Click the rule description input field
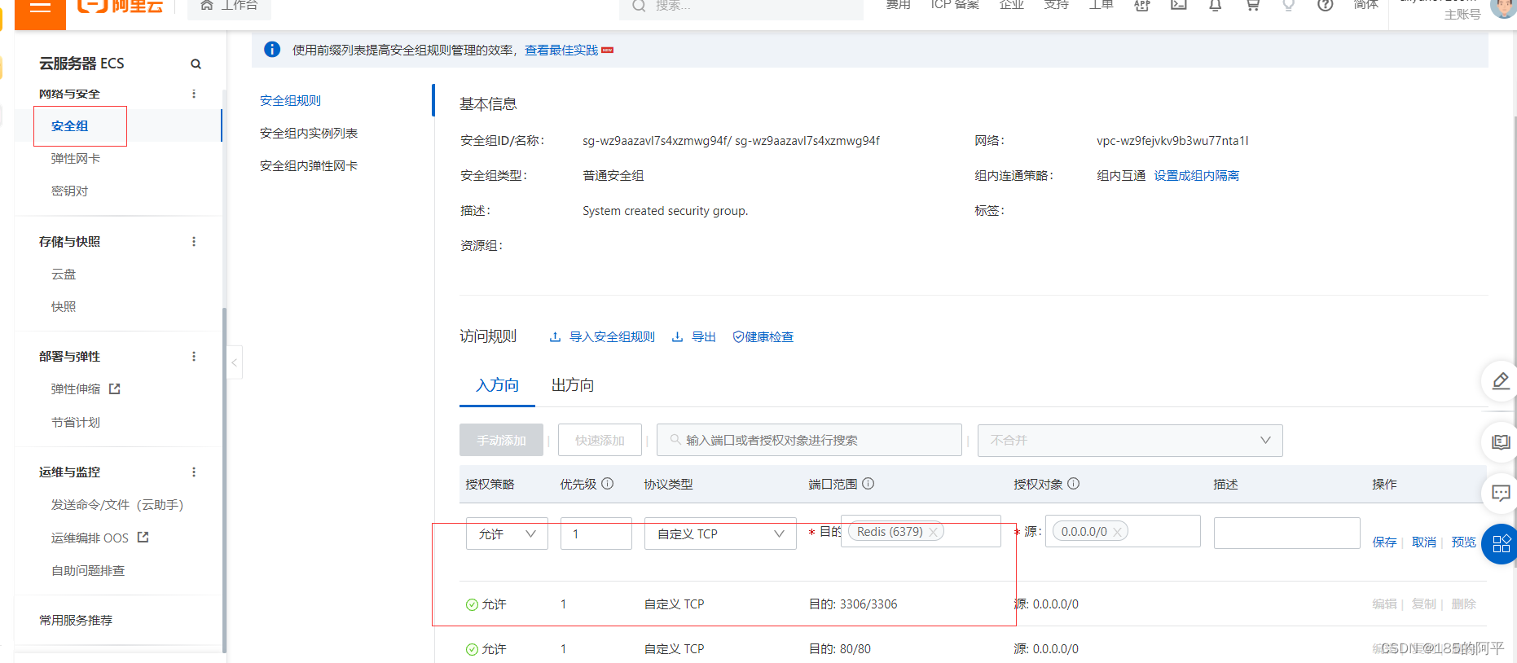The width and height of the screenshot is (1517, 663). click(x=1287, y=533)
